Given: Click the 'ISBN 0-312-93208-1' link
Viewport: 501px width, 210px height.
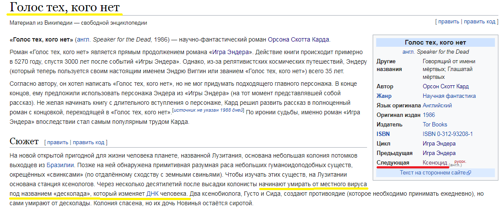Looking at the screenshot, I should 448,134.
